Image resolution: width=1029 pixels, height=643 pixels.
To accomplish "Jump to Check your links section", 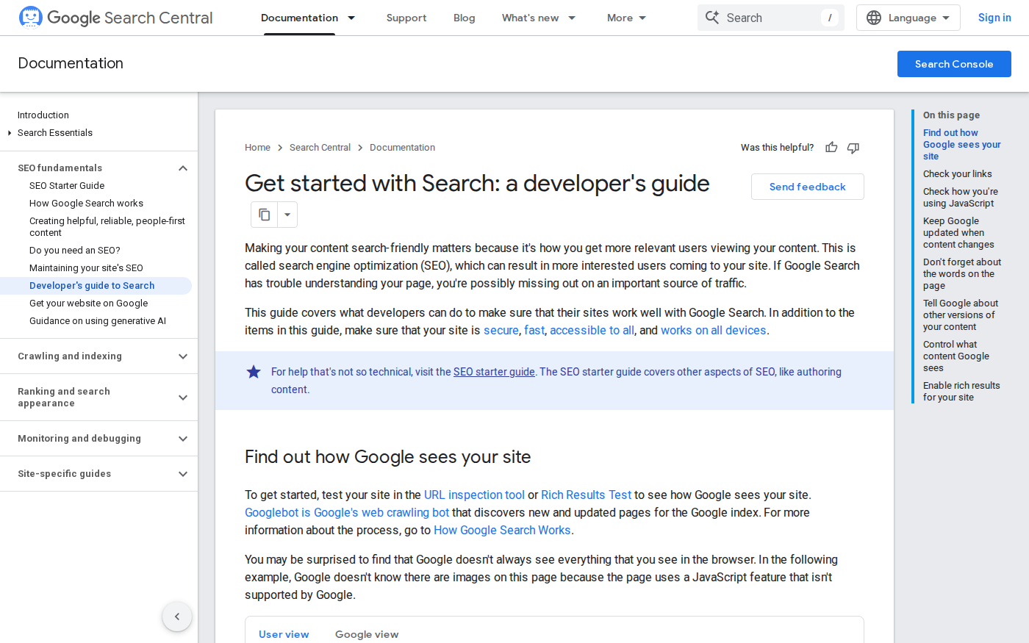I will pos(957,174).
